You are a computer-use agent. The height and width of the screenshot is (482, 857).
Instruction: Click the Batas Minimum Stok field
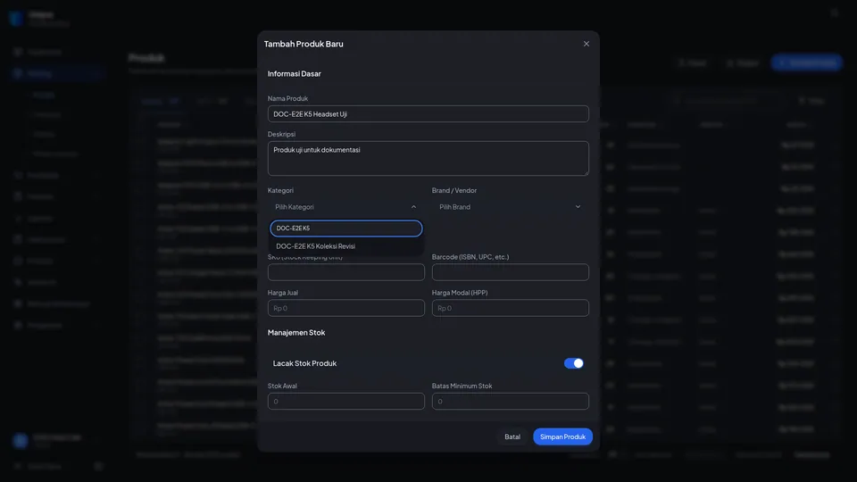[510, 402]
